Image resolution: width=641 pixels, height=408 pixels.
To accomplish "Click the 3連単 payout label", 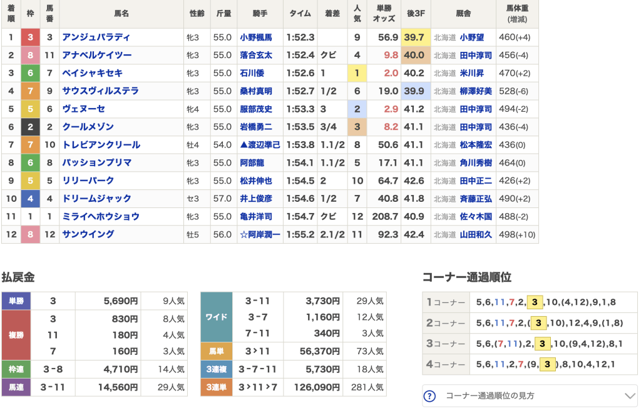I will (x=217, y=387).
